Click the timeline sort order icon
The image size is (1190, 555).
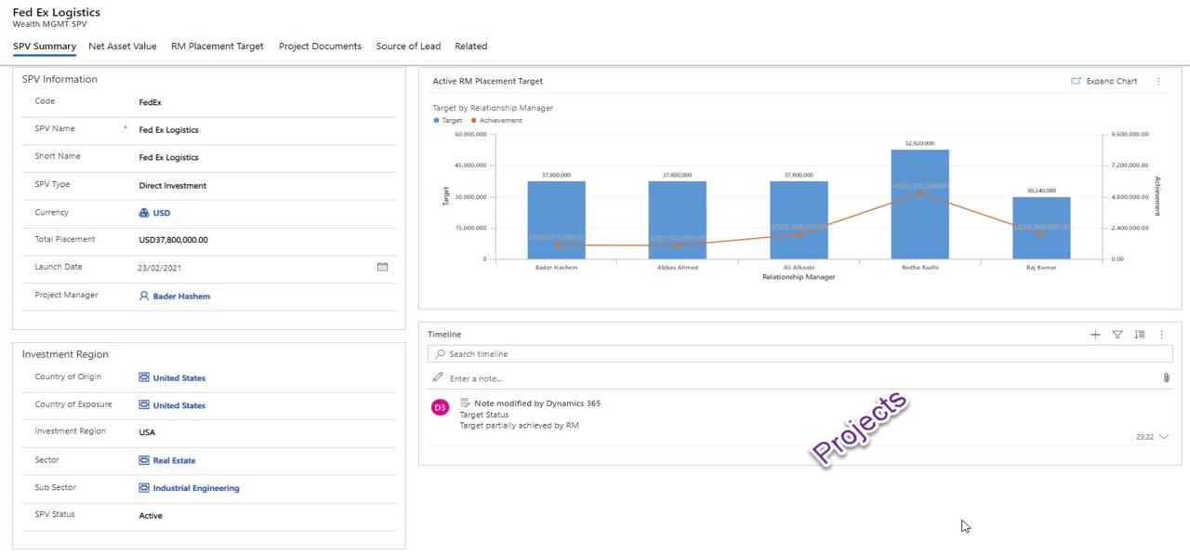tap(1140, 335)
